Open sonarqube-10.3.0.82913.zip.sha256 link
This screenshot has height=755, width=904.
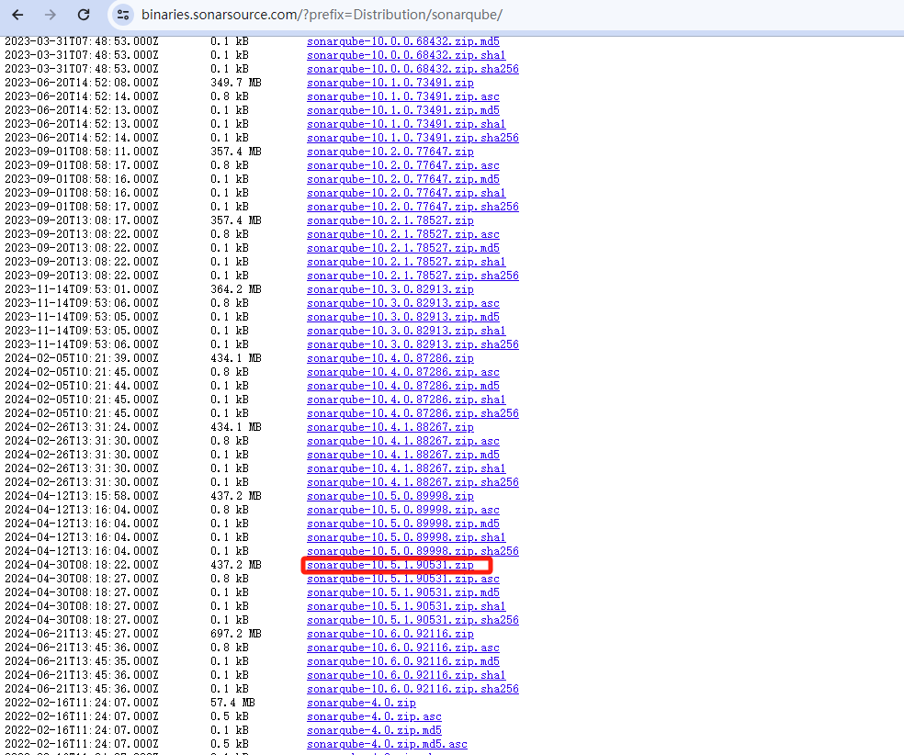[x=412, y=344]
